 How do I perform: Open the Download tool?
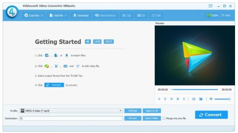click(81, 15)
